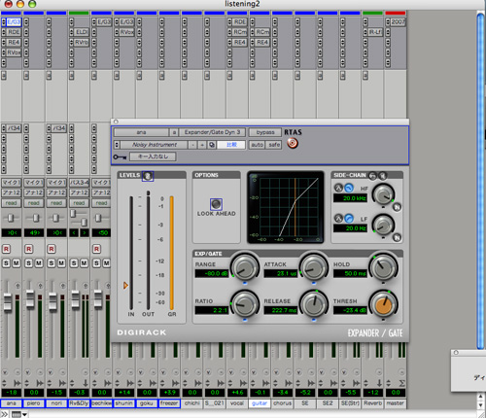Click the chorus track voice icon

[277, 372]
